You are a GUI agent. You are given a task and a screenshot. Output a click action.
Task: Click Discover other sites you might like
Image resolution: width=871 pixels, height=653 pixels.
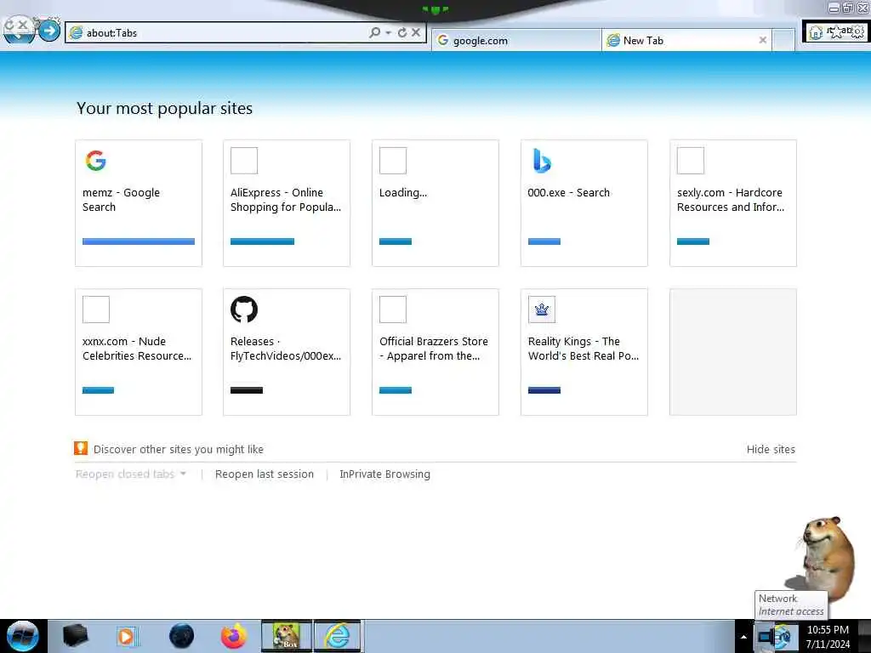[179, 449]
